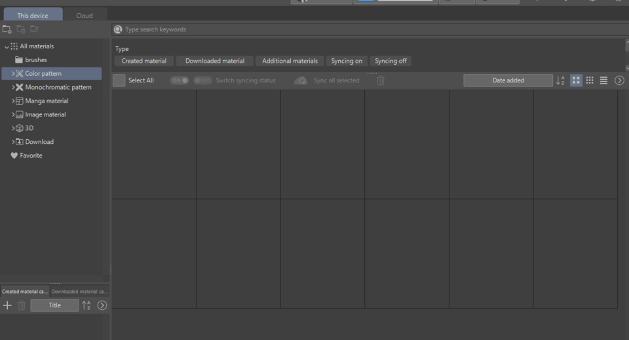Open the Downloaded material catalog tab
The height and width of the screenshot is (340, 629).
pyautogui.click(x=79, y=292)
